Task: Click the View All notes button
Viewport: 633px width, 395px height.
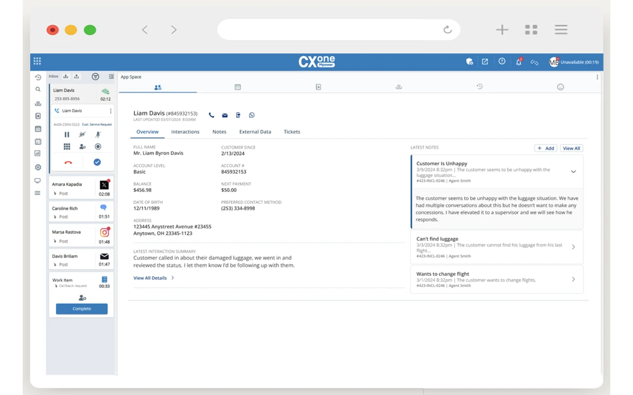Action: point(571,149)
